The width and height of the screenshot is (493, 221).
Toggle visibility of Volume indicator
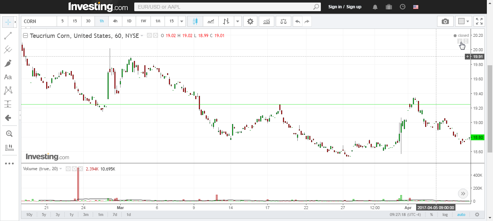(x=68, y=169)
